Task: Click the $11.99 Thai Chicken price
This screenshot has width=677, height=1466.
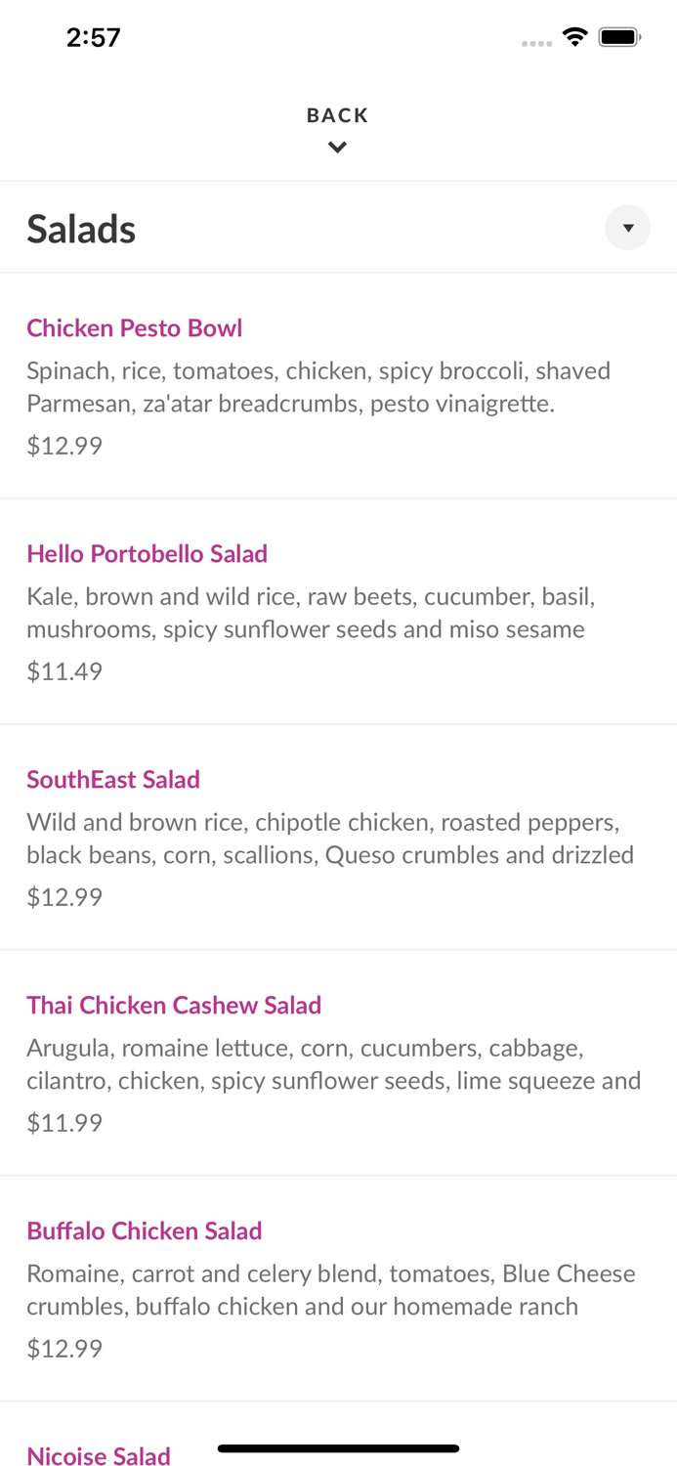Action: coord(64,1122)
